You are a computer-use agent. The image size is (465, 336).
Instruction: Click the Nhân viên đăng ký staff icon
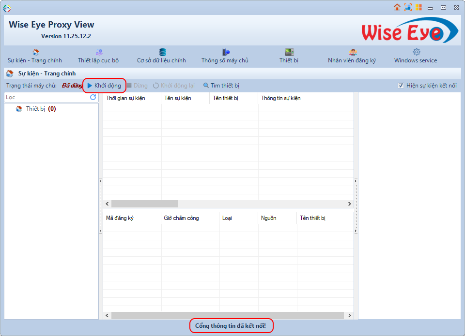pos(352,56)
